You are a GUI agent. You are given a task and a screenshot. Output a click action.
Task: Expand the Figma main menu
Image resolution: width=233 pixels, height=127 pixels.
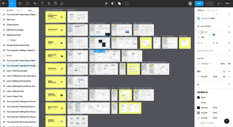[x=4, y=3]
